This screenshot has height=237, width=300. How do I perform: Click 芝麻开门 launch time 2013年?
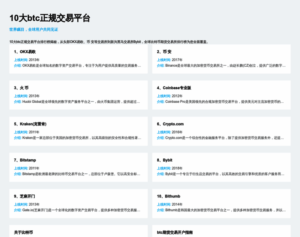coord(34,205)
